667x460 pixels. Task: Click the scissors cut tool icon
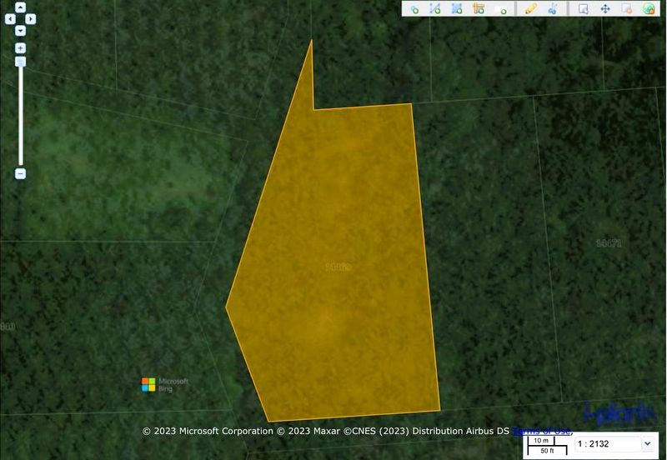pyautogui.click(x=552, y=8)
